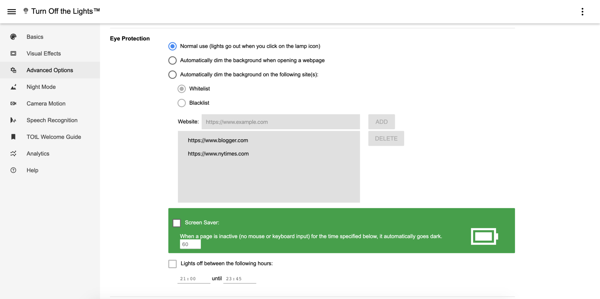Click the DELETE website button
600x299 pixels.
point(386,138)
